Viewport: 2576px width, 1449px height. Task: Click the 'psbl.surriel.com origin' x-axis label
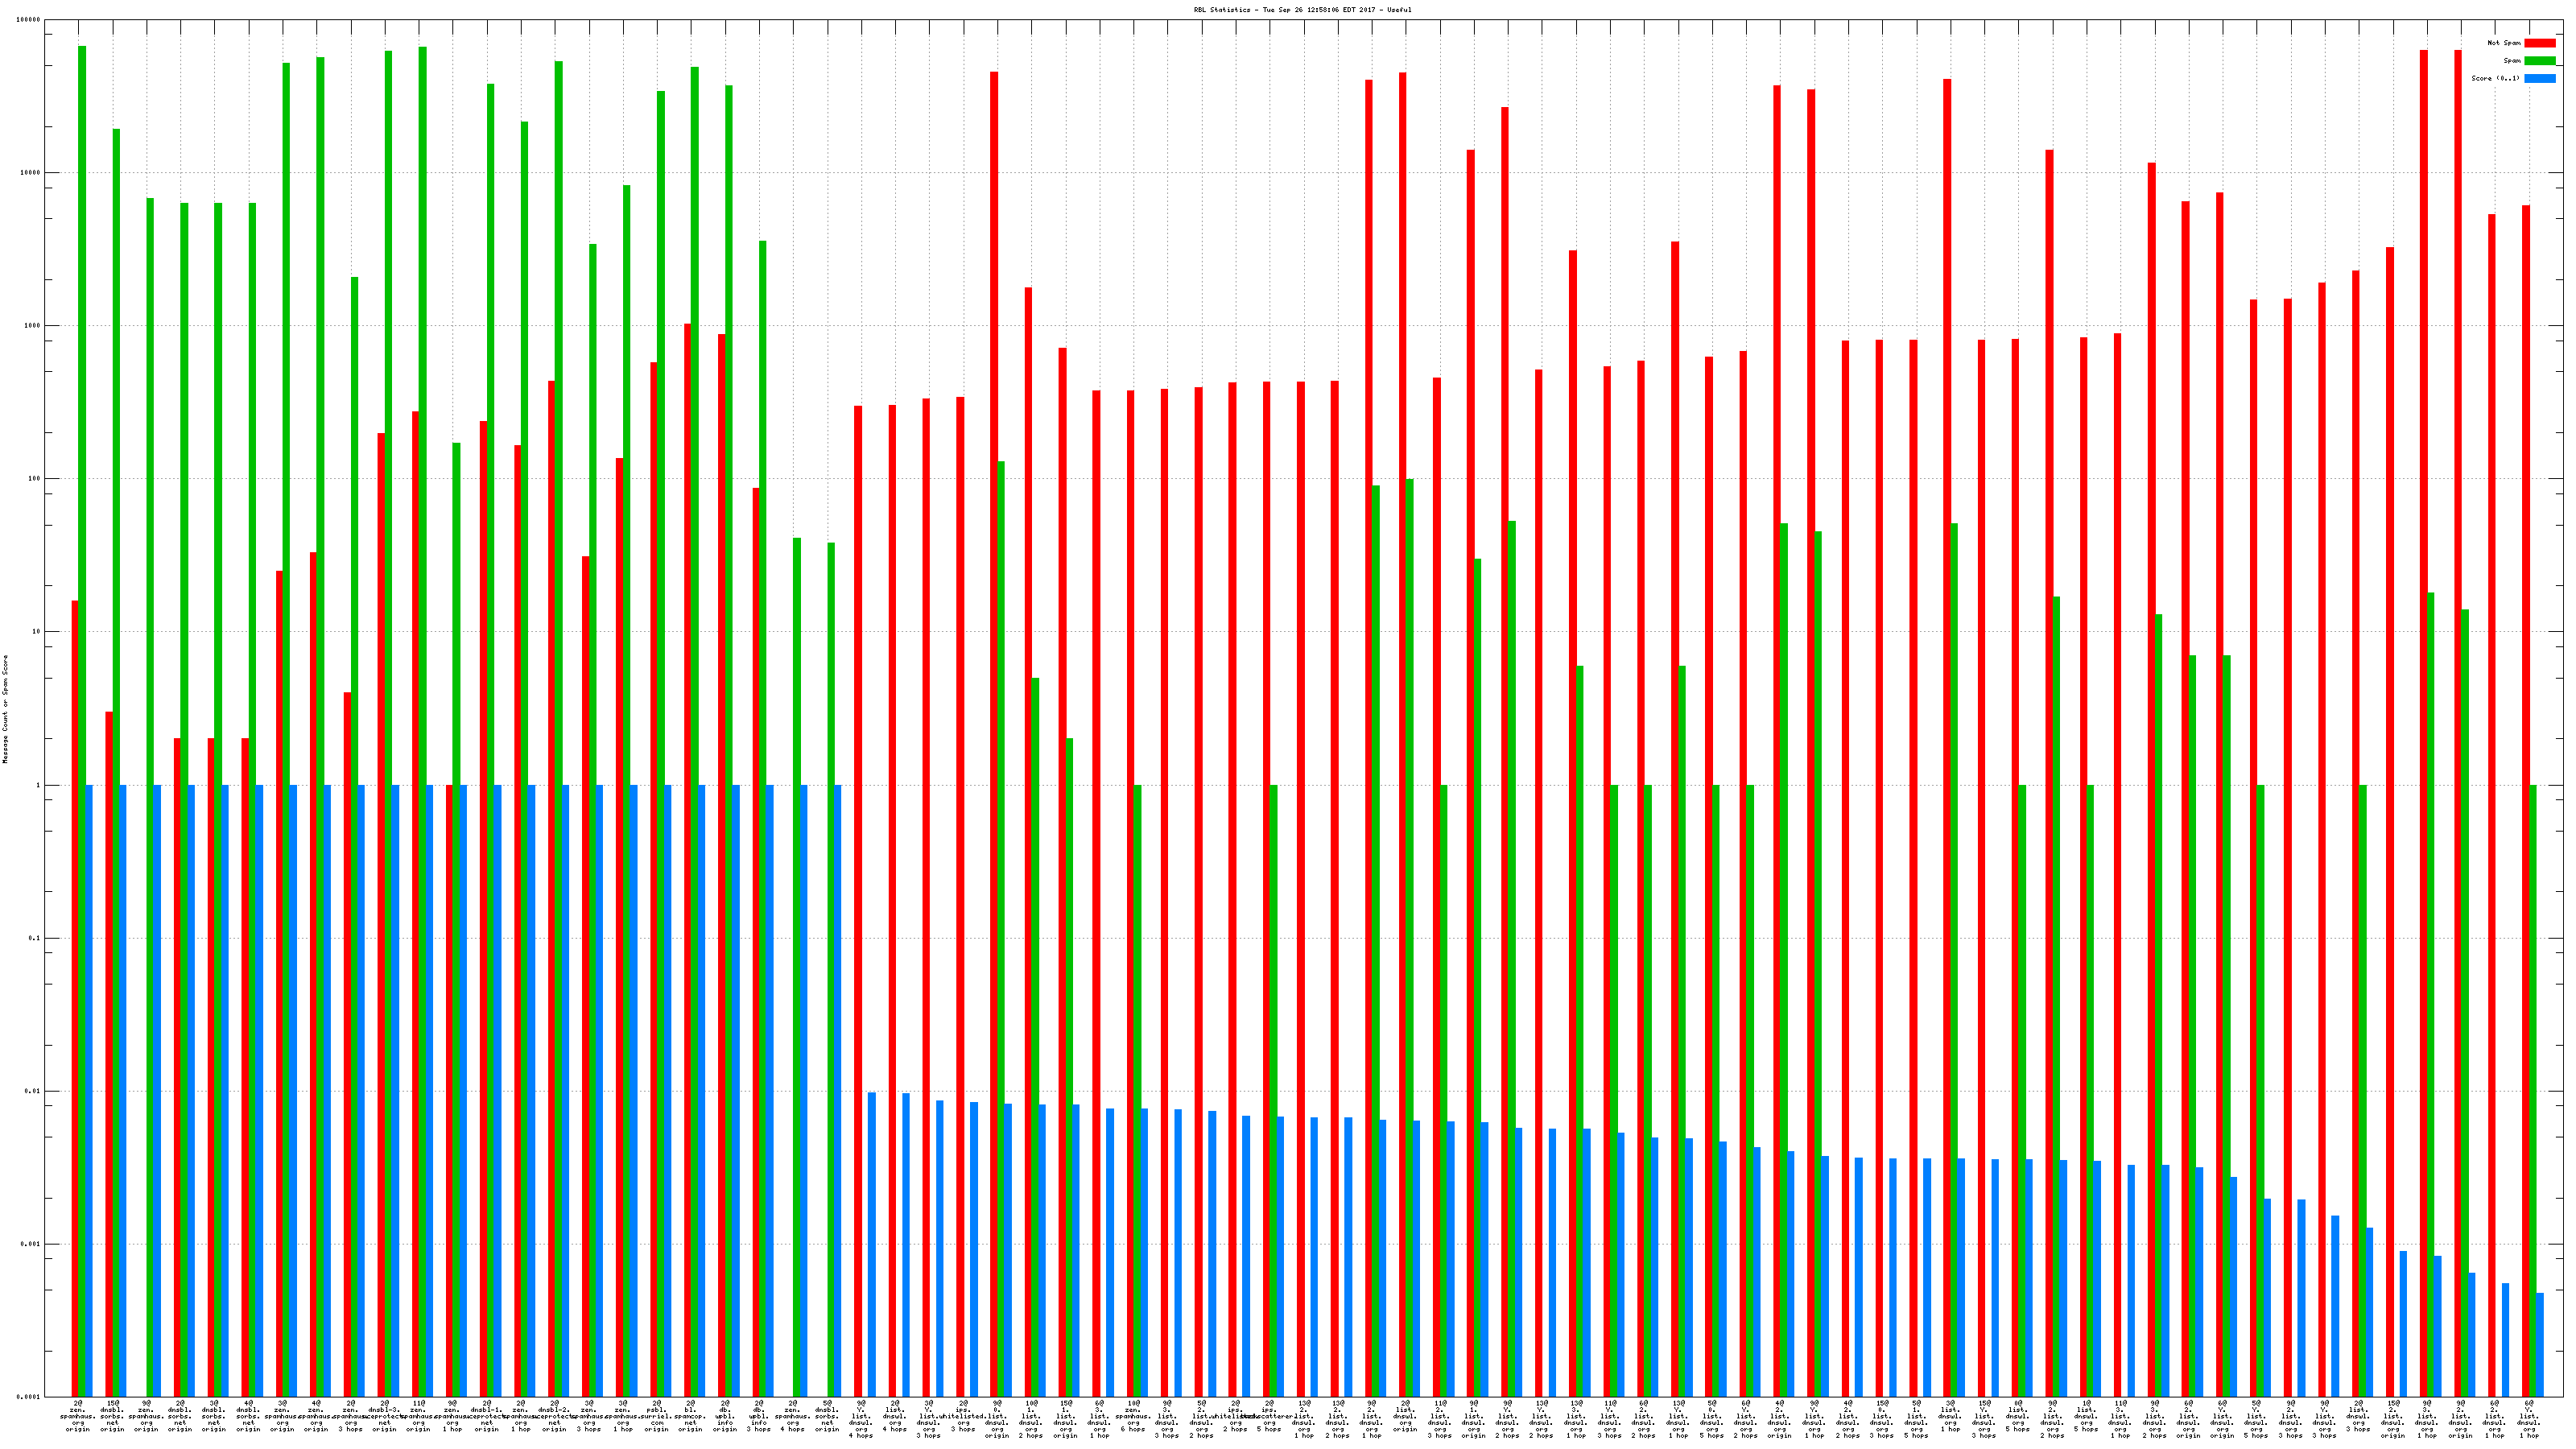[657, 1416]
